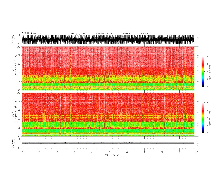Click the "-3" label on ch.1 color bar

pos(207,56)
